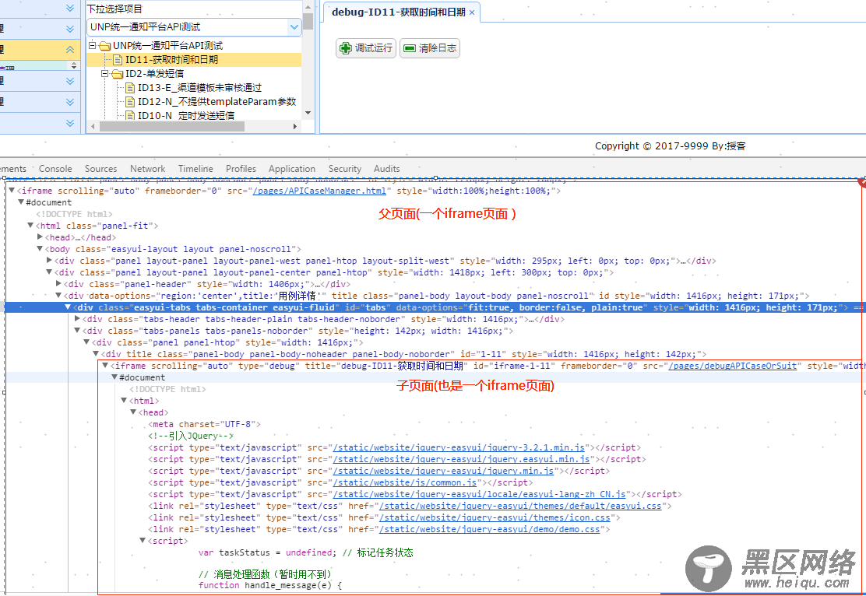Image resolution: width=866 pixels, height=596 pixels.
Task: Open the jquery.easyui.min.js script link
Action: [462, 459]
